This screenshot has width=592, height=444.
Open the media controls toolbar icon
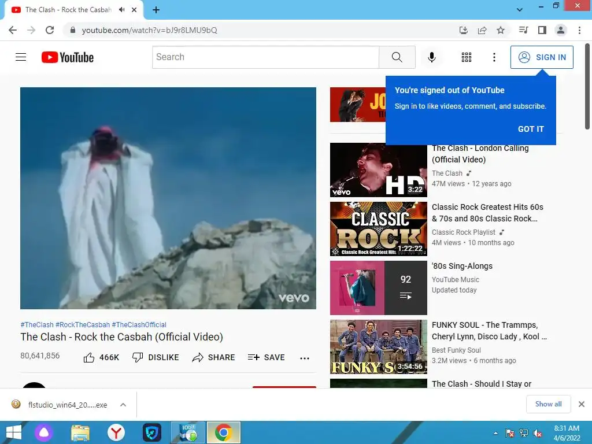tap(523, 30)
